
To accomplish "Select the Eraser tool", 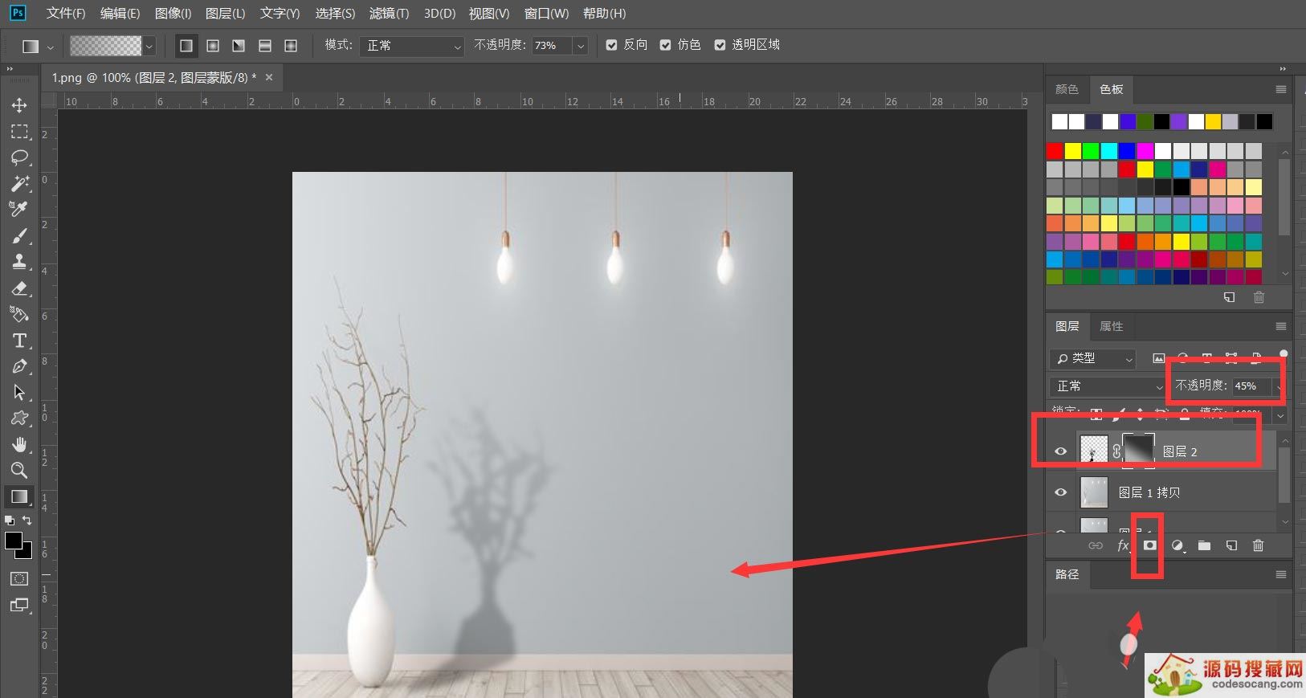I will [19, 288].
